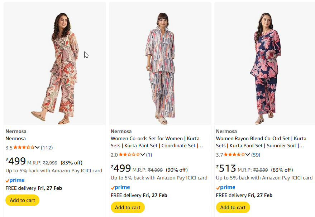
Task: Click the Prime badge on the first product
Action: pos(15,180)
